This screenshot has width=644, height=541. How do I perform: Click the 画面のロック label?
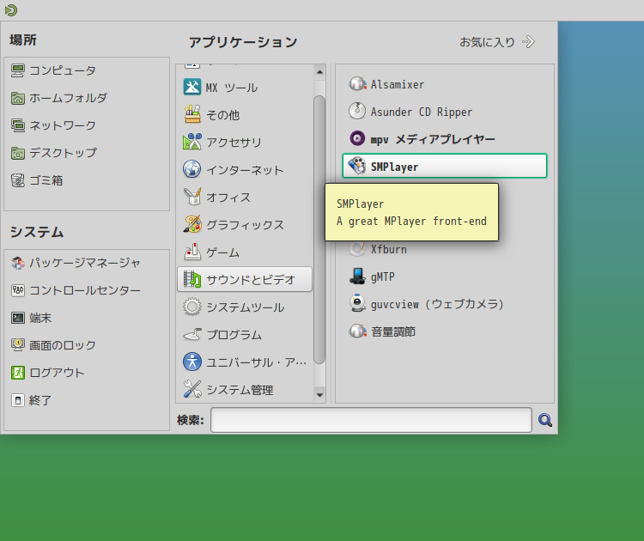pos(63,345)
